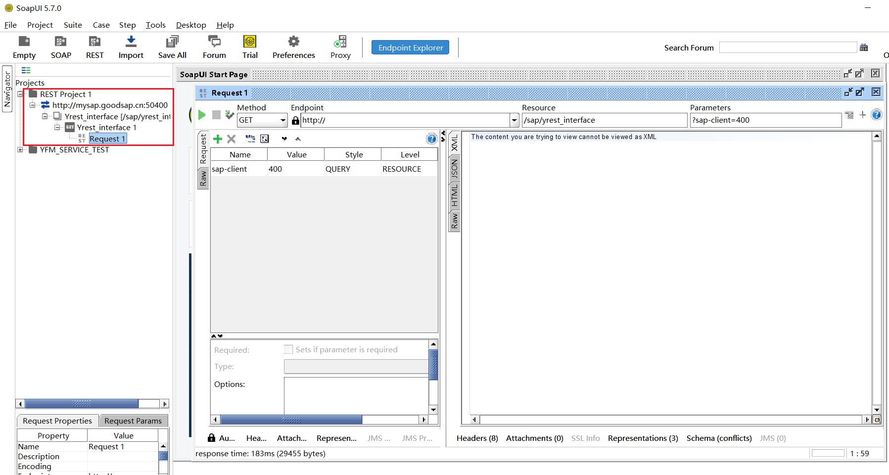Switch to the HTML response view tab
Screen dimensions: 889x475
tap(454, 195)
